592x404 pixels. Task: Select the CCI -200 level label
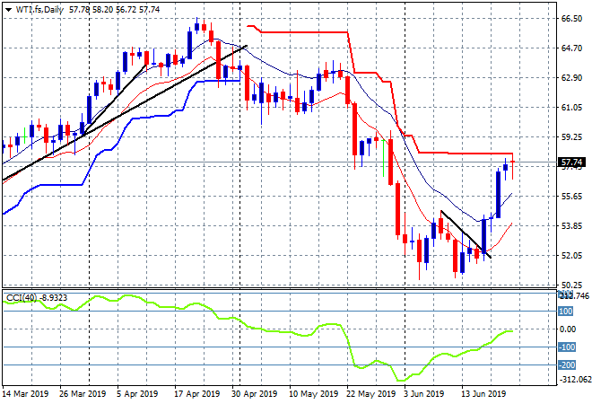(x=567, y=365)
